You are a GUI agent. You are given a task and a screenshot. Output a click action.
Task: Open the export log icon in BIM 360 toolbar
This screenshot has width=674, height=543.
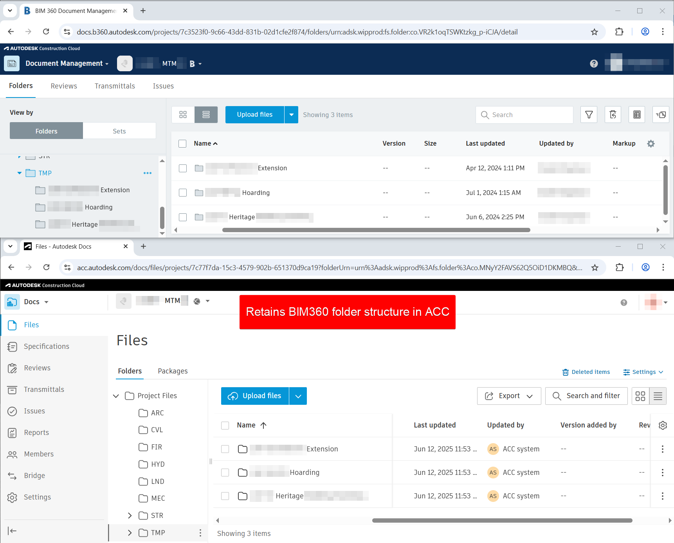637,115
